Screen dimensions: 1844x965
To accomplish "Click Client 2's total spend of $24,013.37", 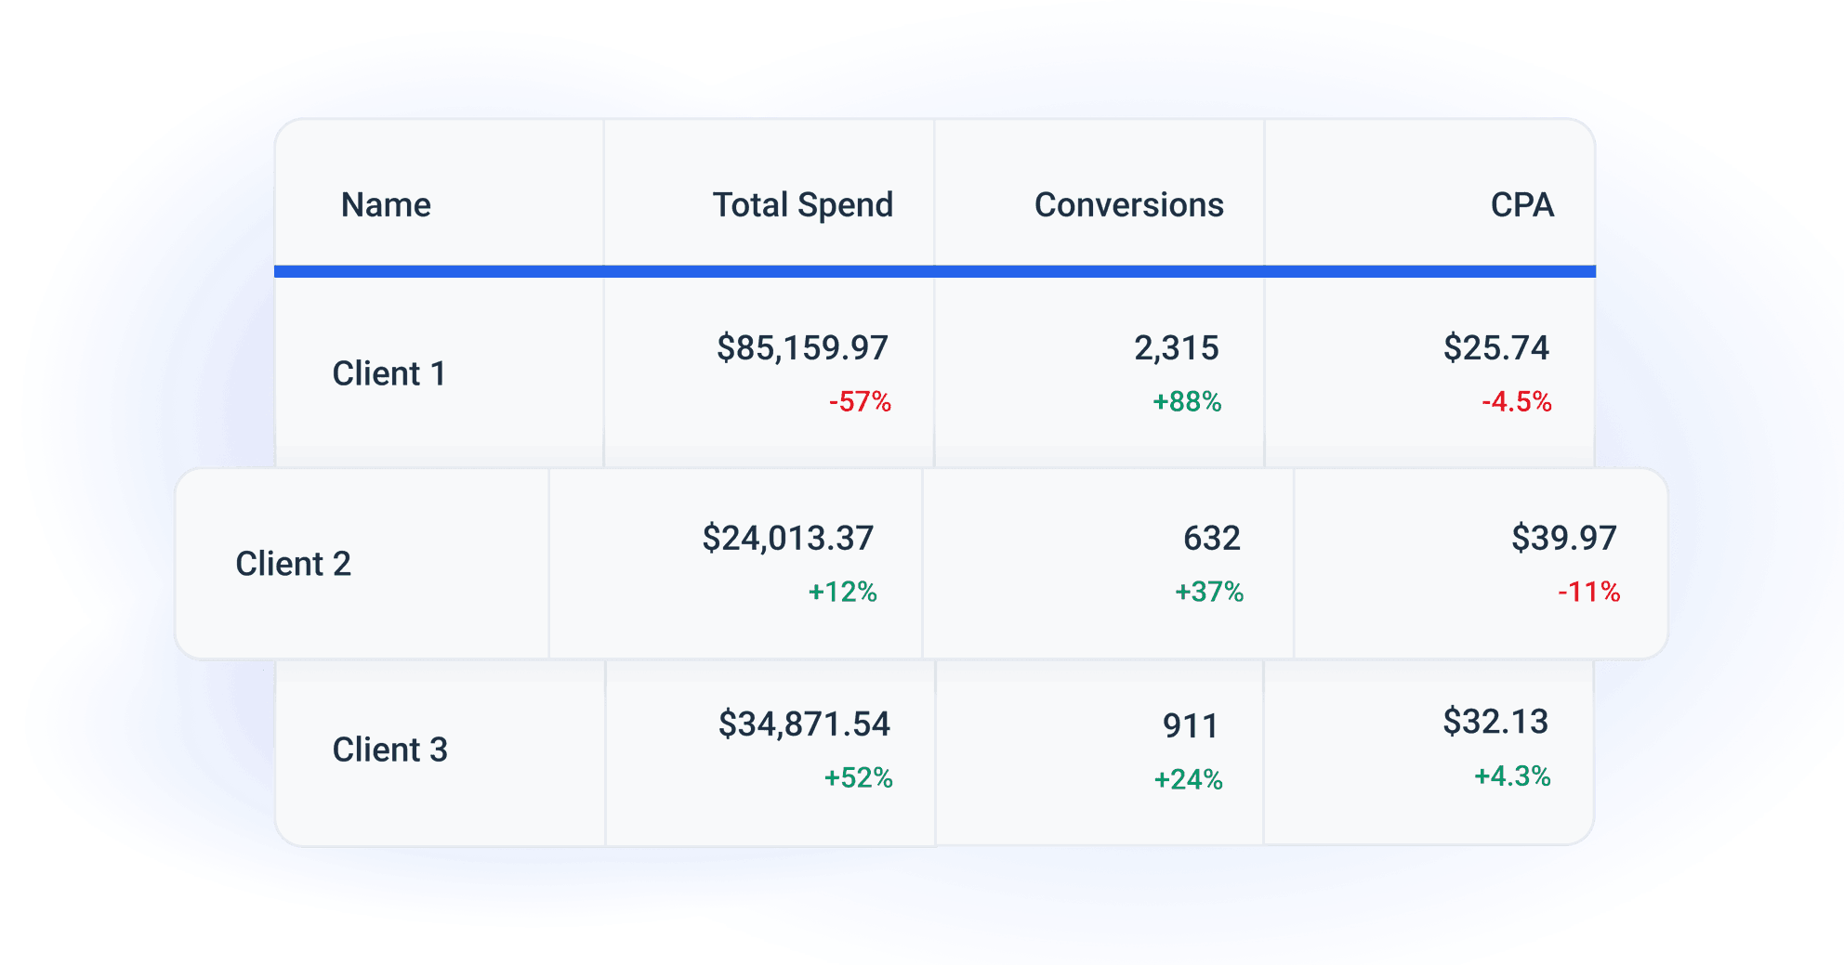I will coord(788,537).
